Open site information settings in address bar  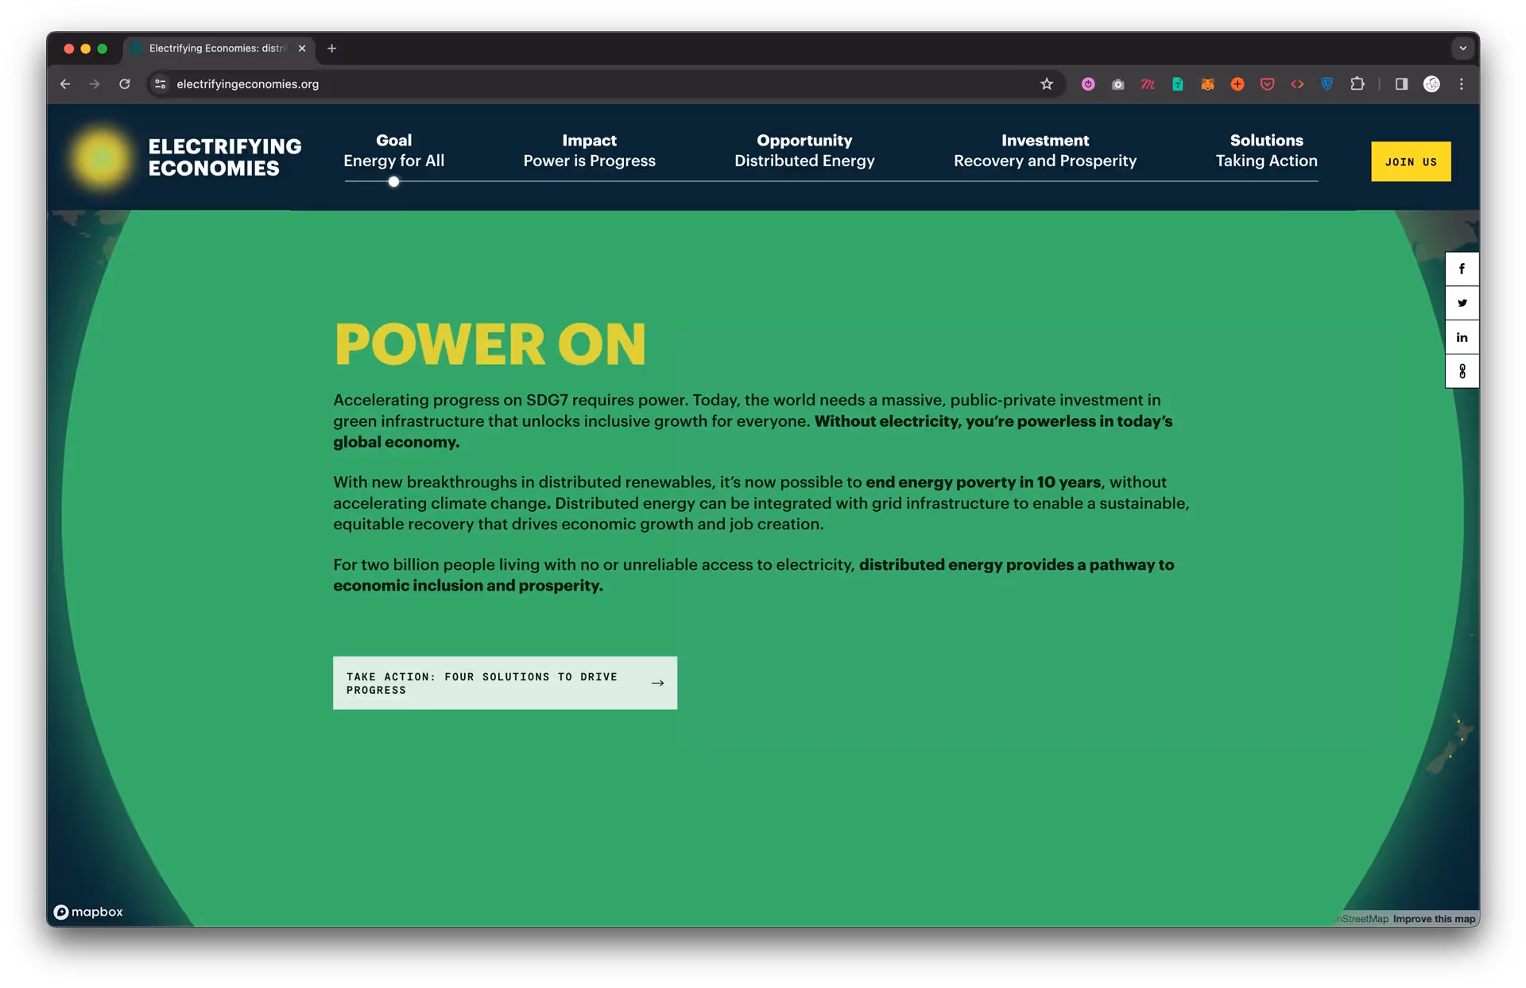click(x=161, y=84)
